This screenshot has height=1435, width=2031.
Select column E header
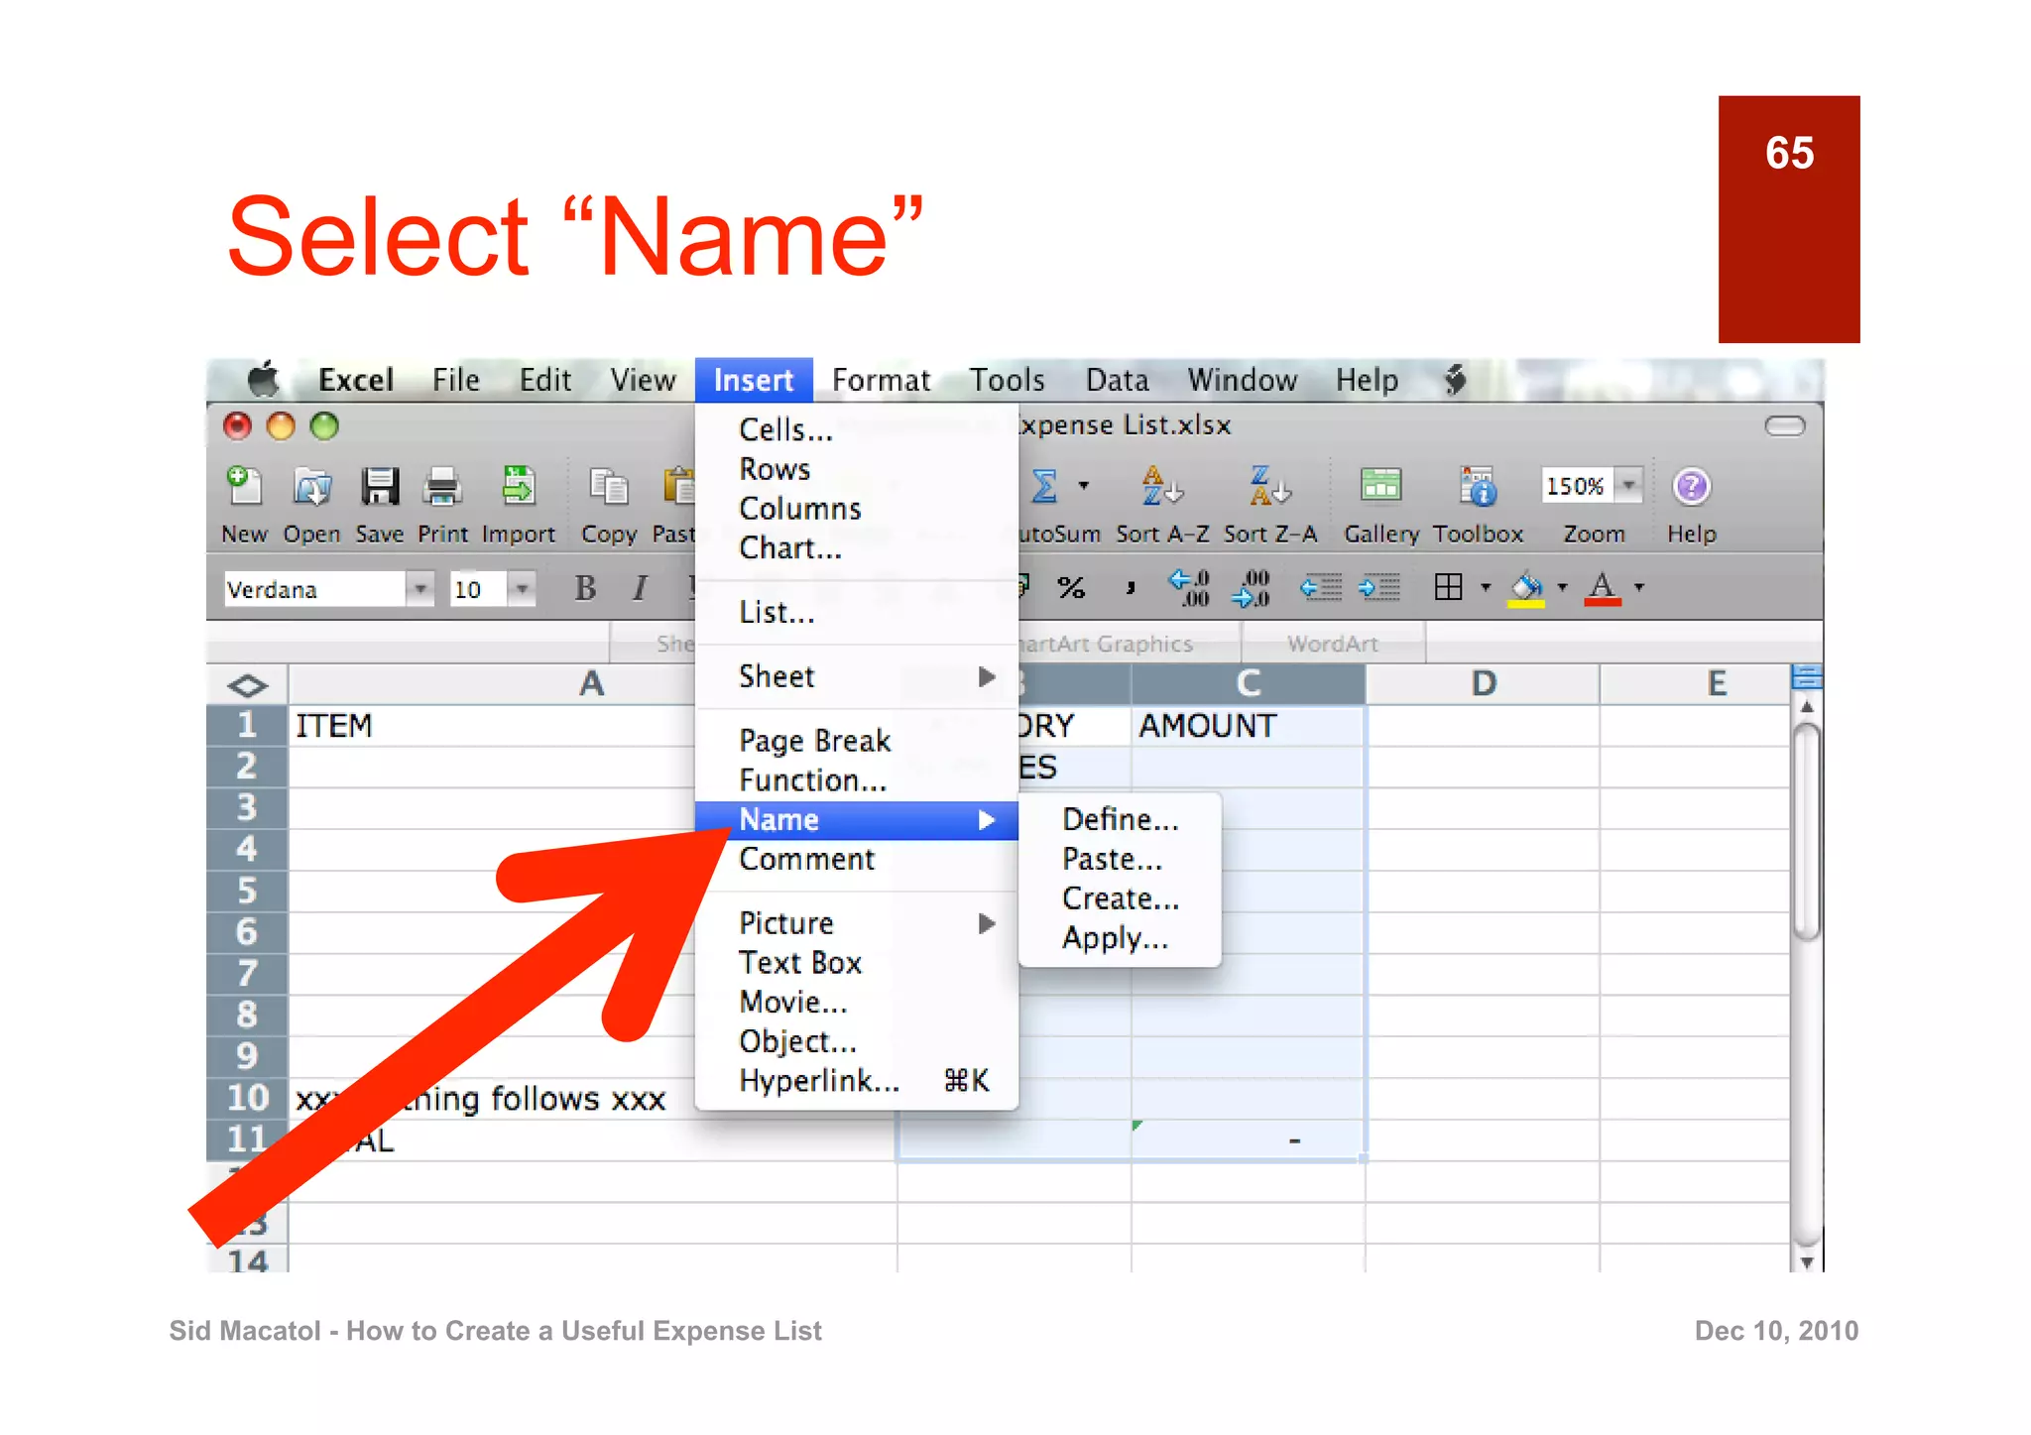coord(1715,684)
